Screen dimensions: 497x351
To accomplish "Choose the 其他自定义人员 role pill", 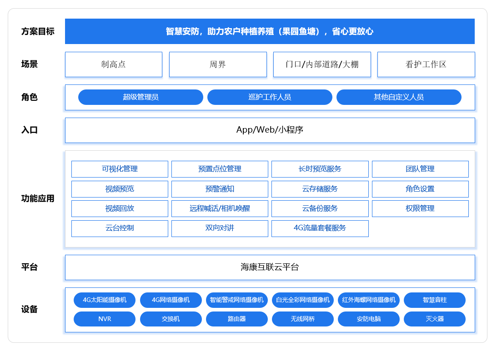I will click(399, 97).
